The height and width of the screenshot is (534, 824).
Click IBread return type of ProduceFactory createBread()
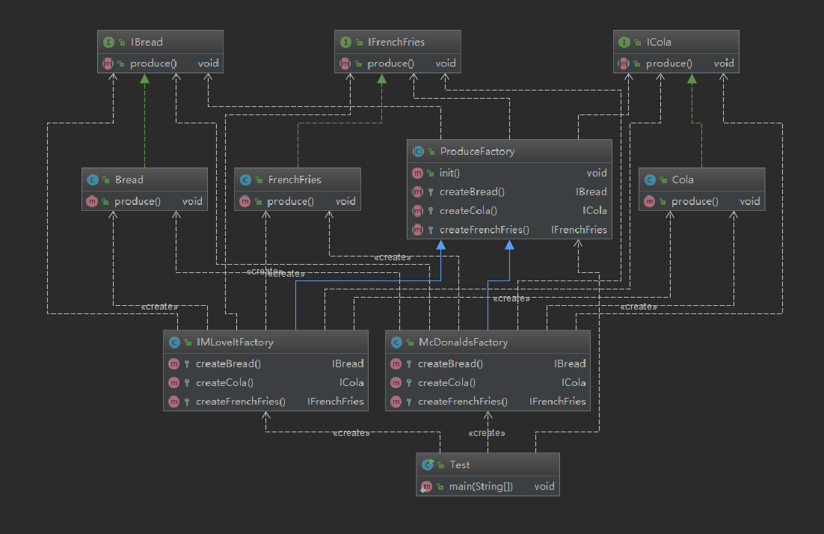[x=591, y=192]
